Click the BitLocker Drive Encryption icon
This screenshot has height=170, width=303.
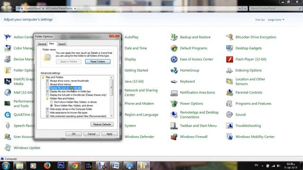coord(229,37)
